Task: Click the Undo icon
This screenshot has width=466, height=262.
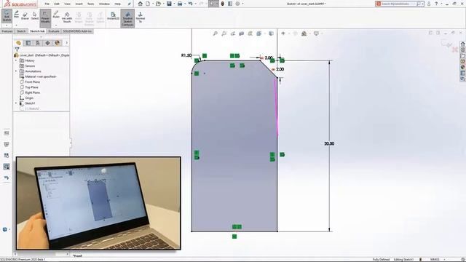Action: (x=190, y=4)
